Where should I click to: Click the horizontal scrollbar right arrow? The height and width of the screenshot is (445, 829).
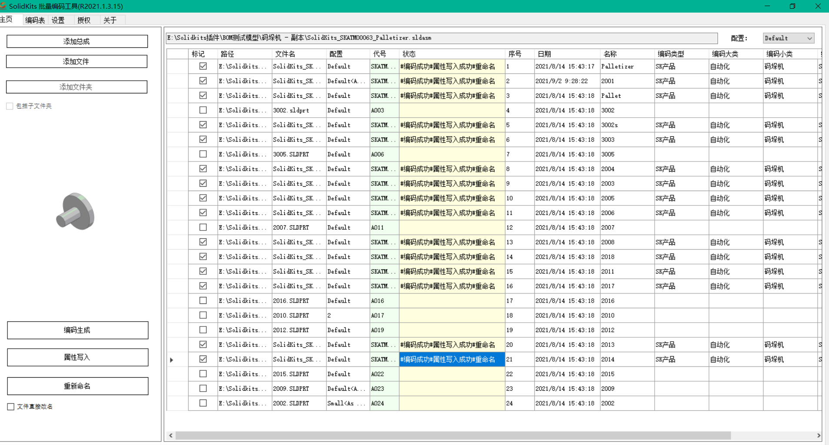pos(819,435)
